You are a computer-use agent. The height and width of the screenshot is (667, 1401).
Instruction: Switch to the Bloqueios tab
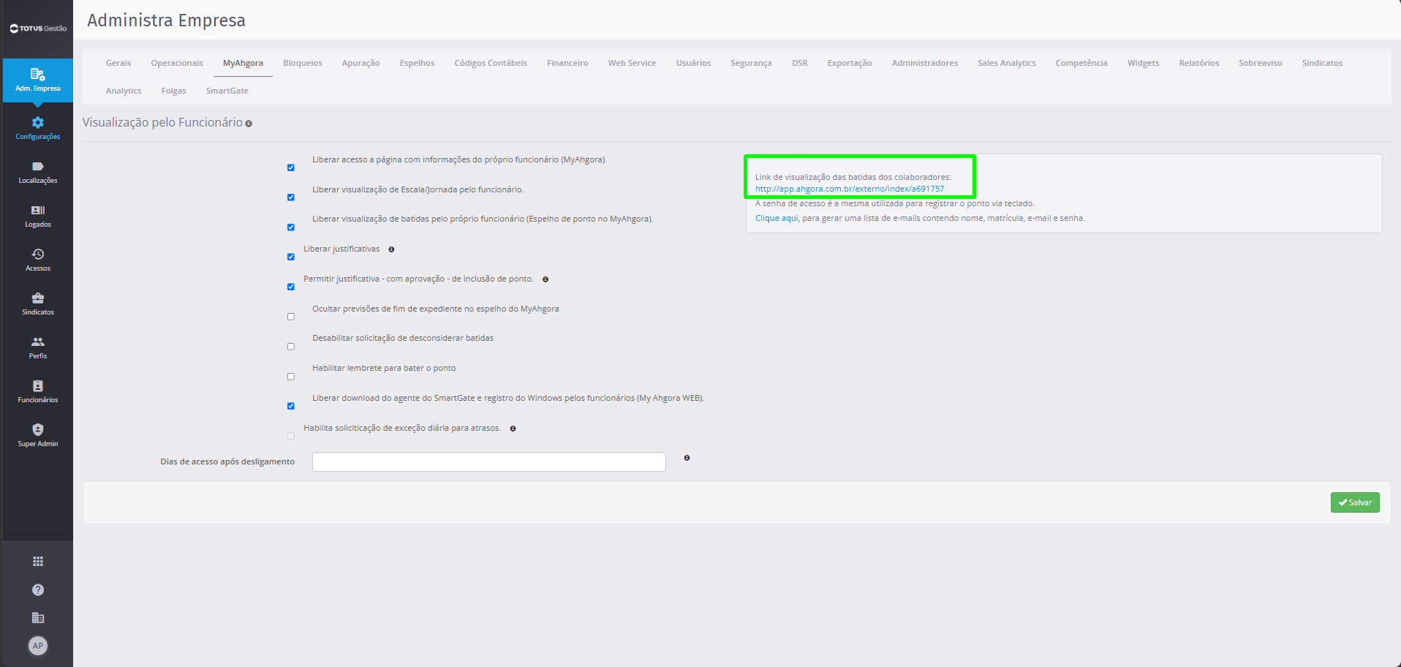(303, 63)
